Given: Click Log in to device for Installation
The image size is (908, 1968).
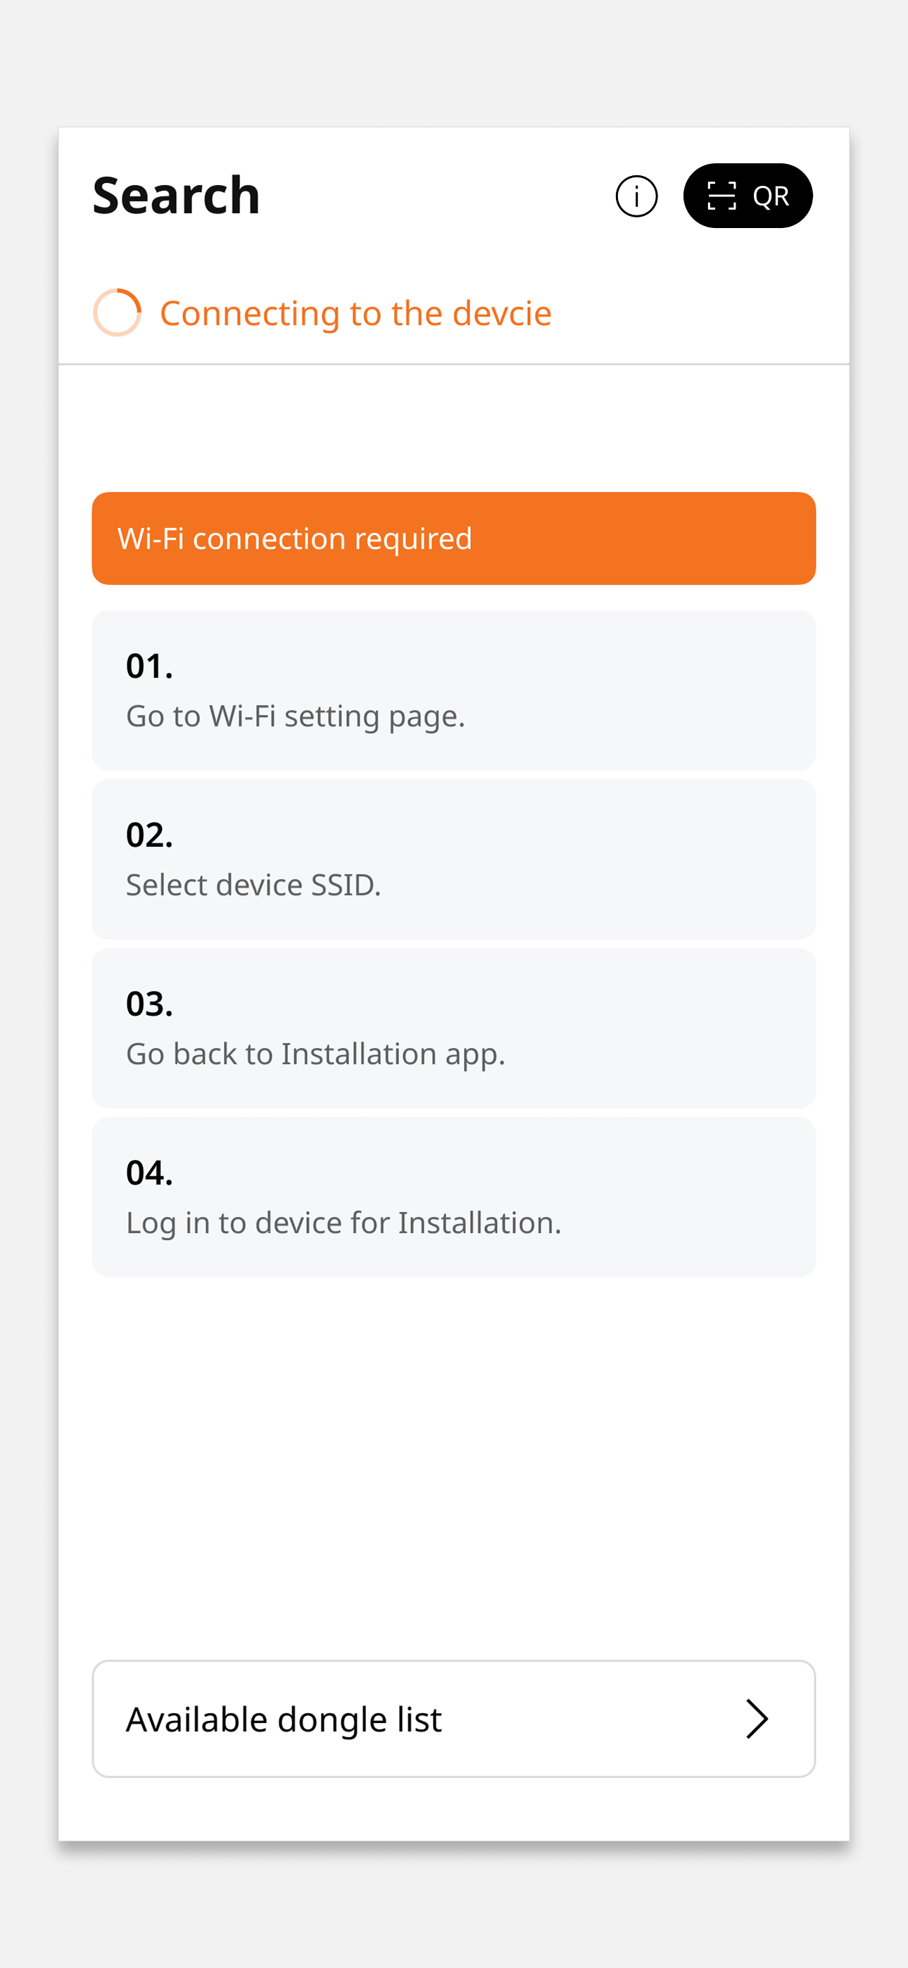Looking at the screenshot, I should pos(343,1223).
